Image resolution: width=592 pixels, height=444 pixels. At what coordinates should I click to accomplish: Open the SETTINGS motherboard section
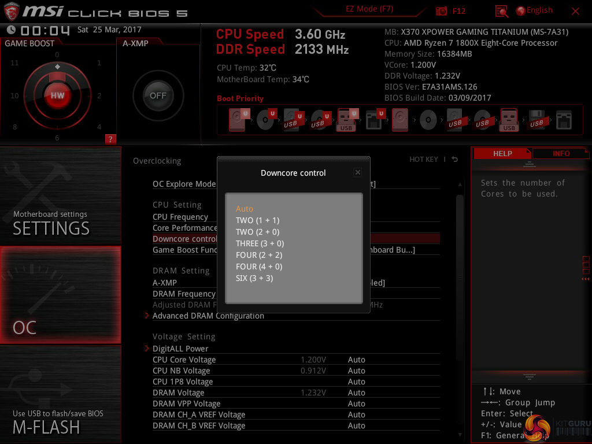click(x=60, y=195)
